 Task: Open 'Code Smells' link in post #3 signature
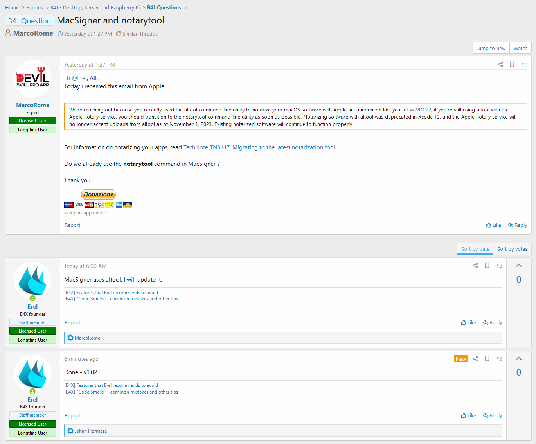tap(121, 392)
